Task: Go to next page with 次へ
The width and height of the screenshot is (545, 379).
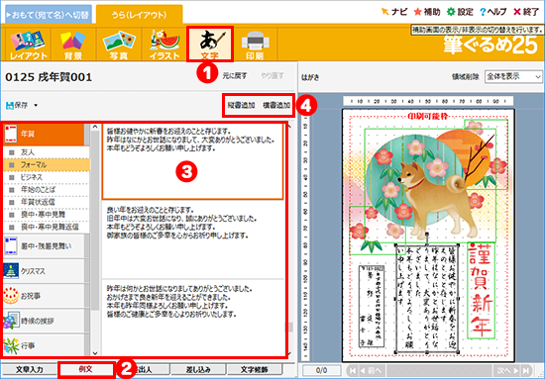Action: [x=506, y=371]
